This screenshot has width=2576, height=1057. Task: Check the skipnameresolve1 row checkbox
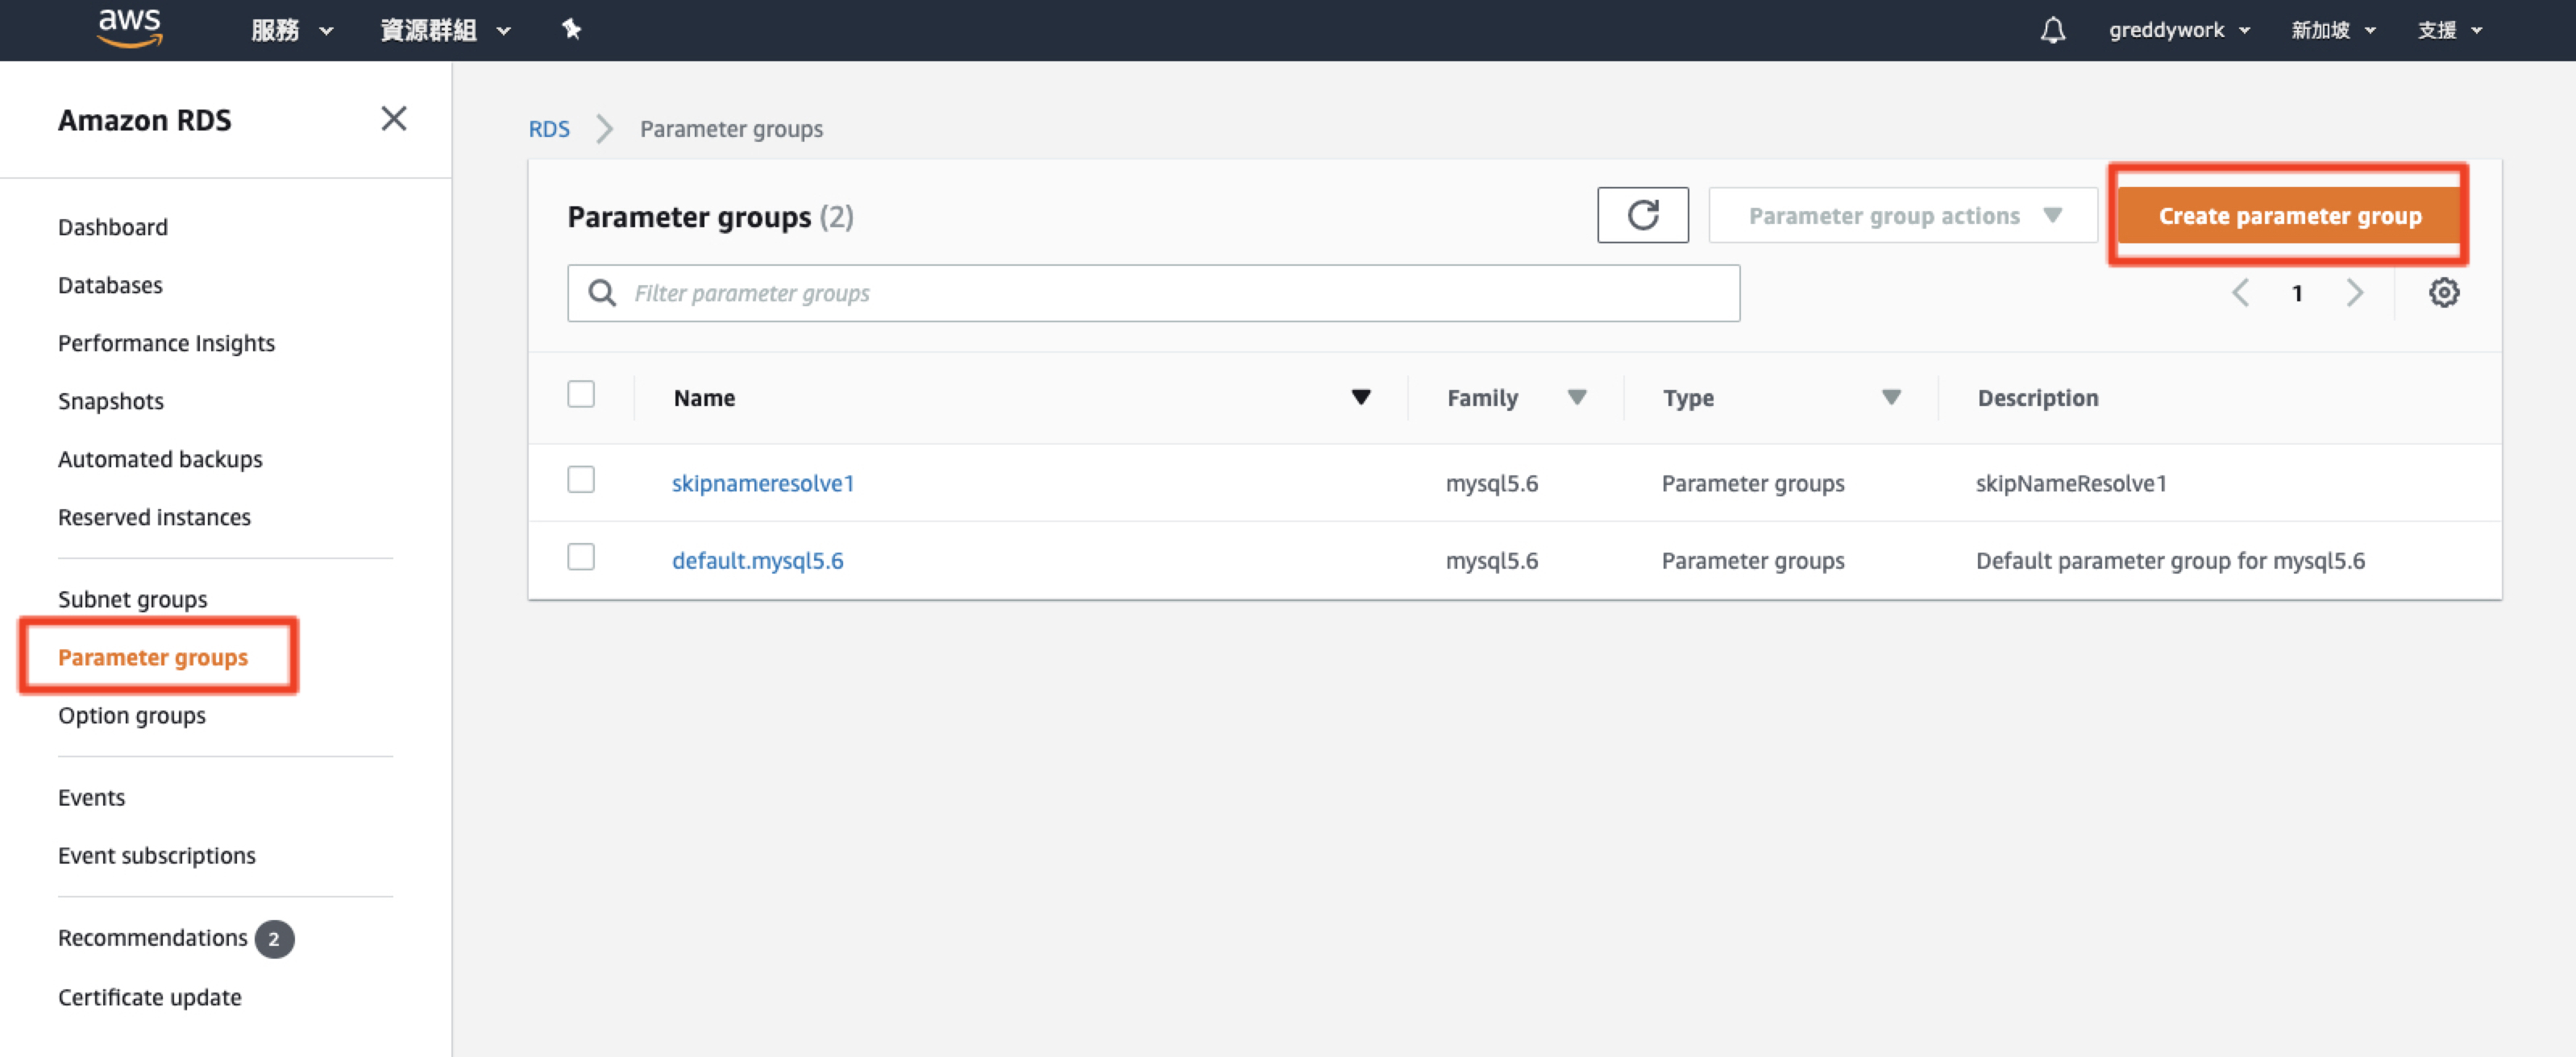[581, 480]
